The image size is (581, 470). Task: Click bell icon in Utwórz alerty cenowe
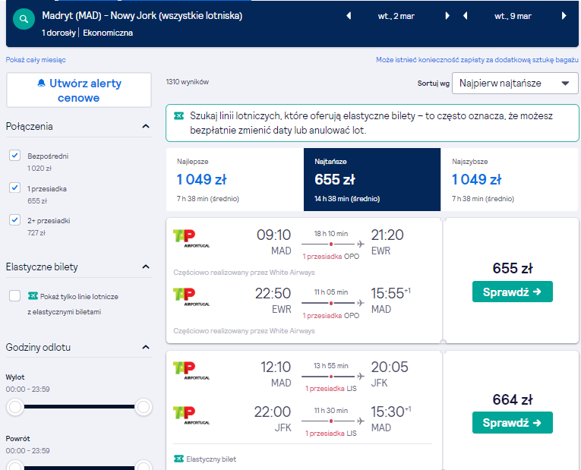[x=42, y=84]
